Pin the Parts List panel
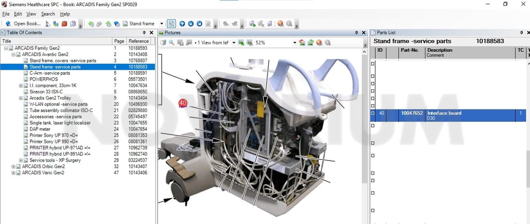 (x=521, y=33)
